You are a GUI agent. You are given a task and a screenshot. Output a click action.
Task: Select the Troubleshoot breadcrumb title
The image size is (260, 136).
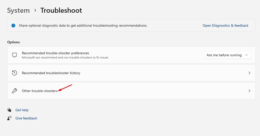click(x=61, y=10)
